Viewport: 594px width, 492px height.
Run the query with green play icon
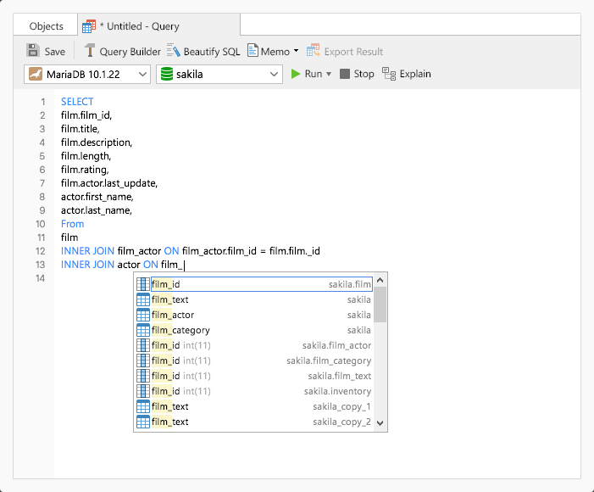click(x=296, y=74)
